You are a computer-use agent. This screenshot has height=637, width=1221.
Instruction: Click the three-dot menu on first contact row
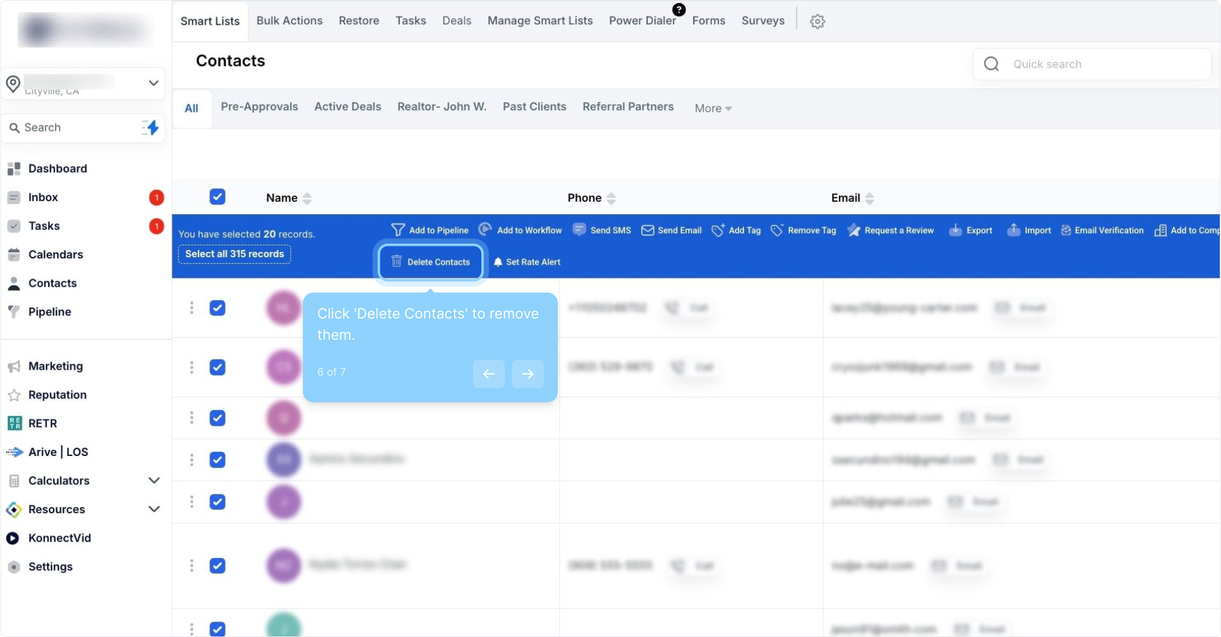[191, 308]
